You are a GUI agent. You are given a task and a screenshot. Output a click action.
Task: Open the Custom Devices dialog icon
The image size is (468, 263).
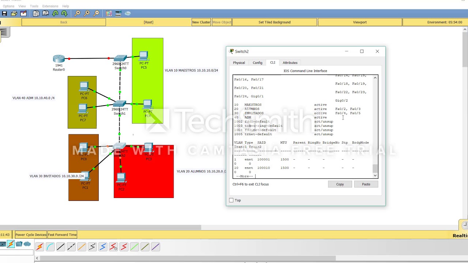pos(118,14)
